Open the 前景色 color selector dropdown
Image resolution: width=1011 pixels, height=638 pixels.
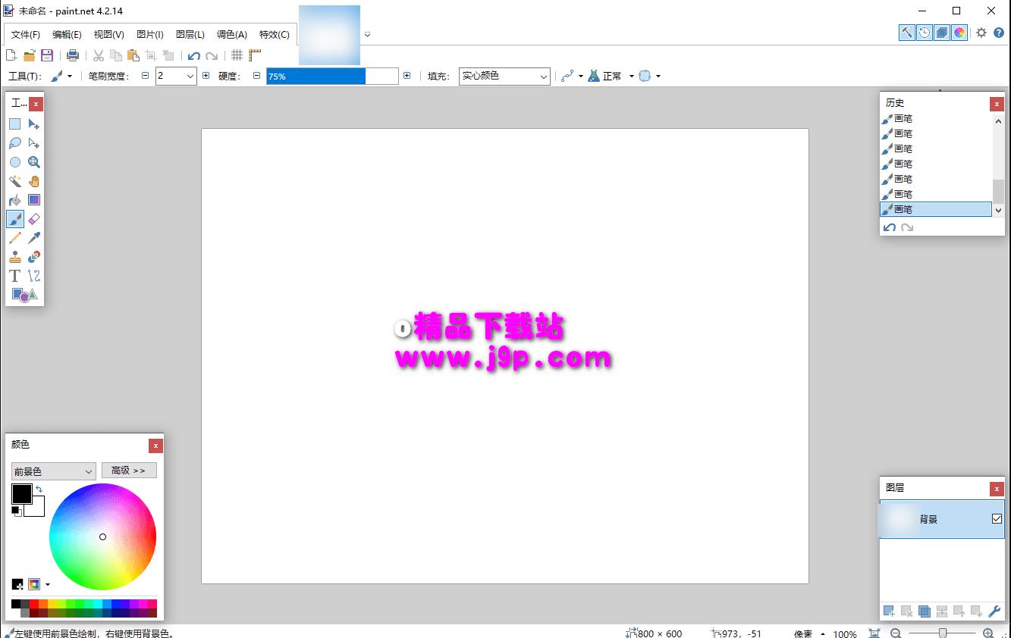coord(53,471)
